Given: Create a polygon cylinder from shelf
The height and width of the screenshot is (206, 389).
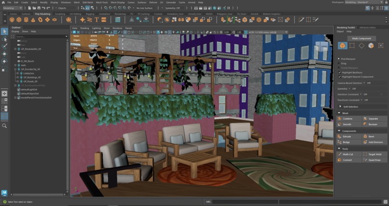Looking at the screenshot, I should (x=26, y=20).
